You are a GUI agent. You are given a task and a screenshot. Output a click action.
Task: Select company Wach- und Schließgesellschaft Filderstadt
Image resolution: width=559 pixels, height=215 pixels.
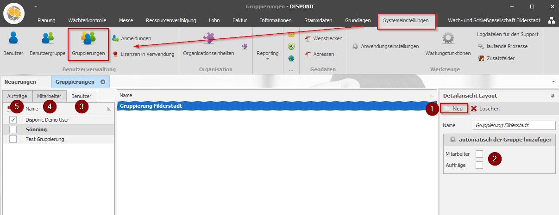click(495, 20)
